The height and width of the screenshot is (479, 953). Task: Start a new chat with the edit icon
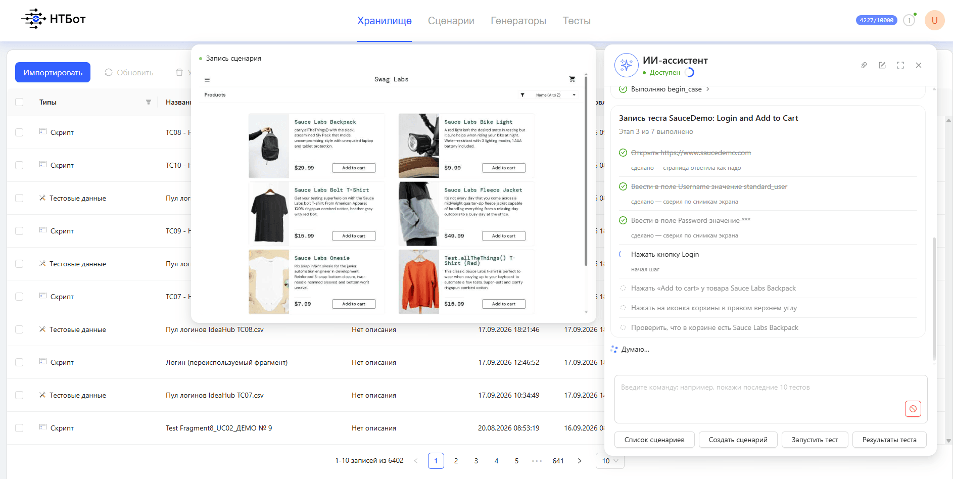[x=882, y=65]
